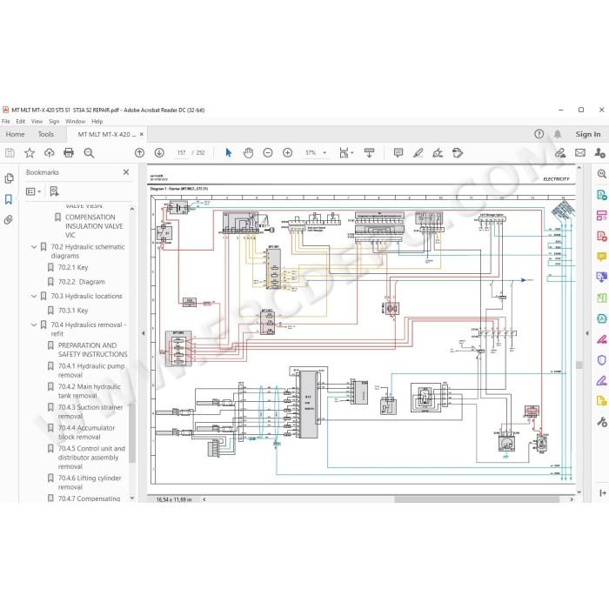Image resolution: width=609 pixels, height=609 pixels.
Task: Click the Zoom in plus icon
Action: (x=287, y=152)
